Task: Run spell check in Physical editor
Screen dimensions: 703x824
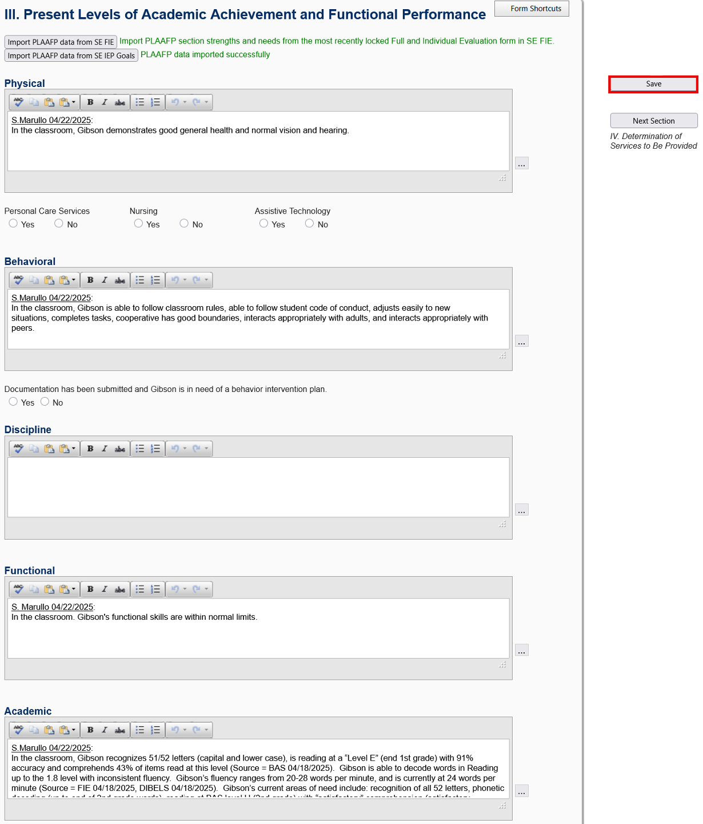Action: coord(19,102)
